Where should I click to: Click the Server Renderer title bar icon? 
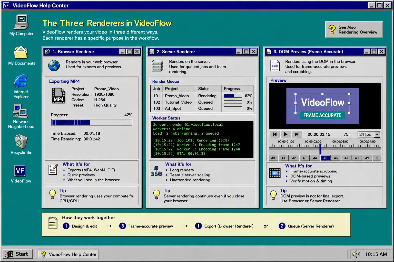[x=152, y=51]
